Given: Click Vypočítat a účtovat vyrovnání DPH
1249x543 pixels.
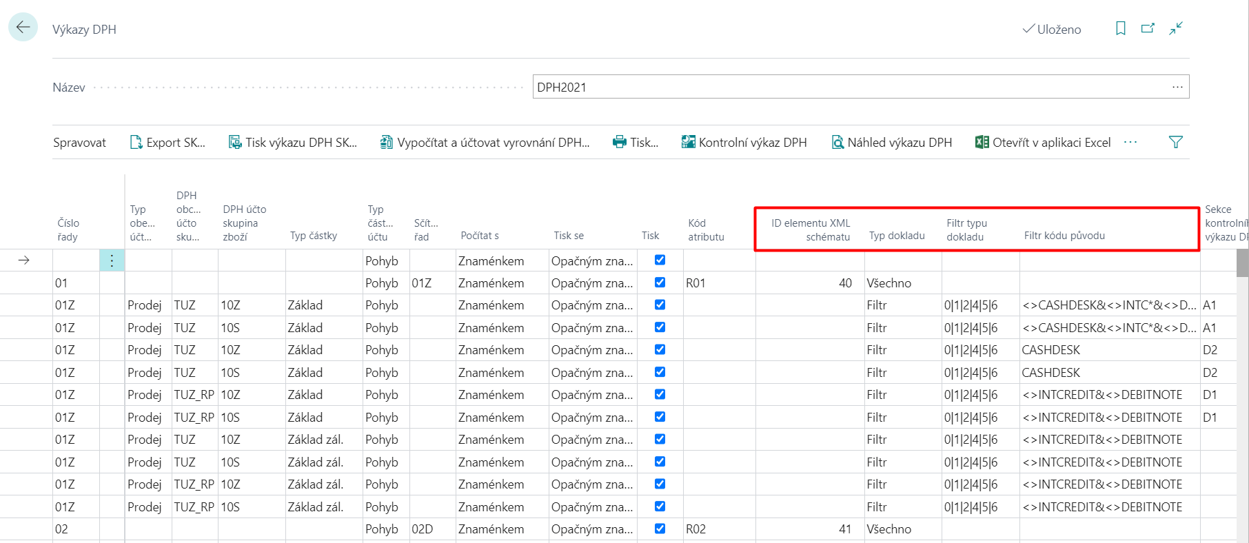Looking at the screenshot, I should (x=485, y=143).
